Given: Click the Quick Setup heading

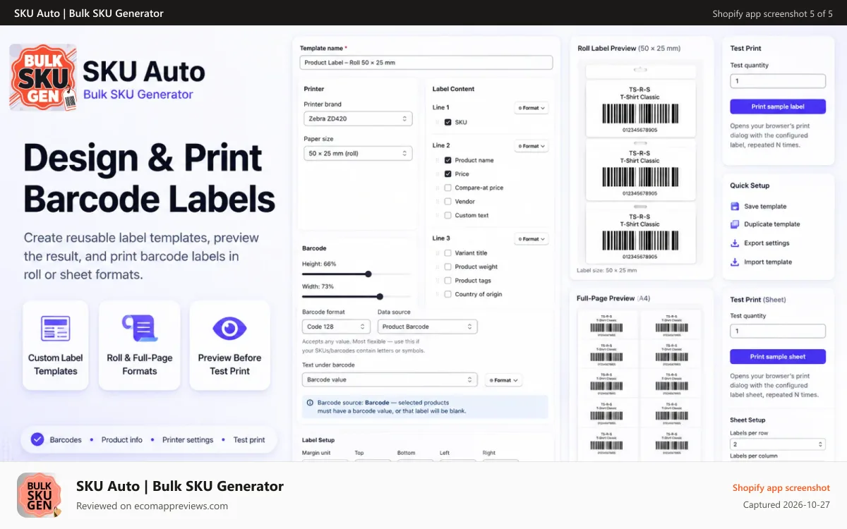Looking at the screenshot, I should (750, 186).
